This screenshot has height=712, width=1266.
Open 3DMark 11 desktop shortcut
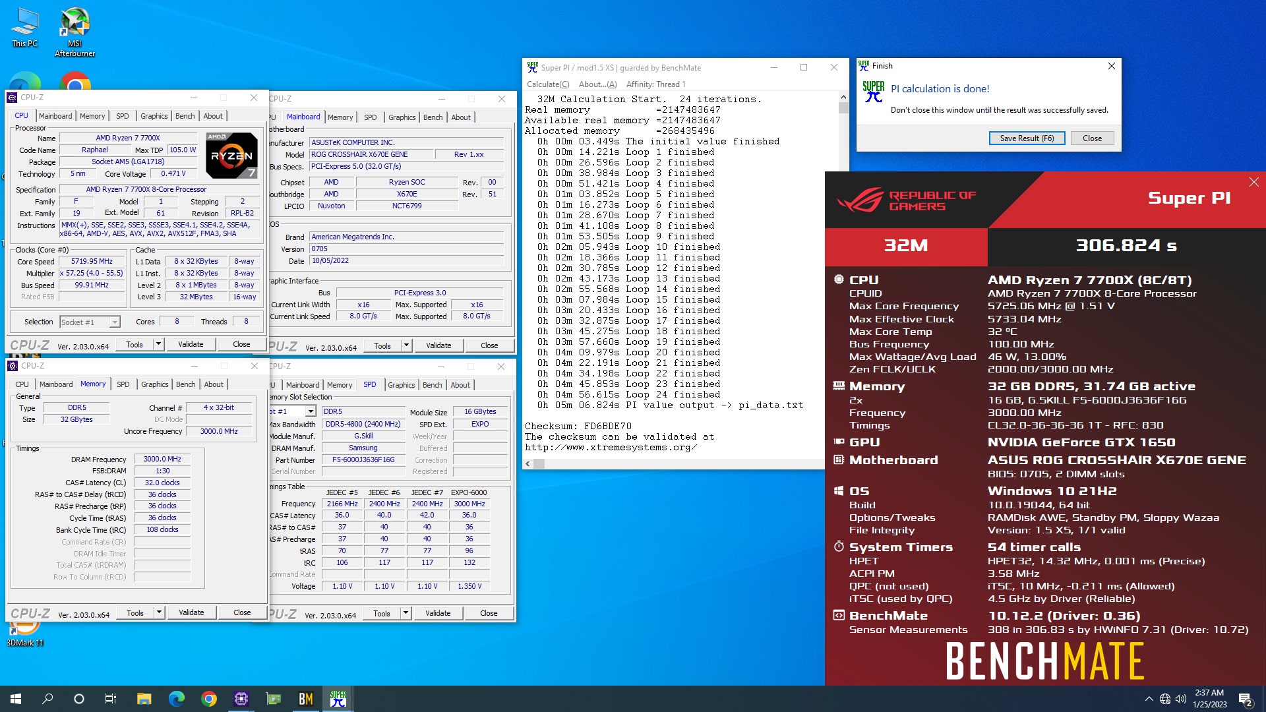click(25, 633)
